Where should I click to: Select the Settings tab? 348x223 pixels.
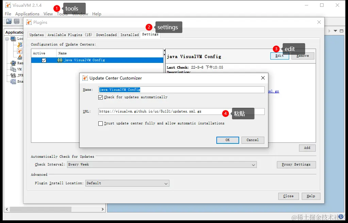click(x=150, y=34)
